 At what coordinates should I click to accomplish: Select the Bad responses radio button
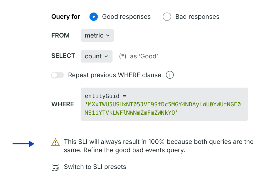coord(167,17)
